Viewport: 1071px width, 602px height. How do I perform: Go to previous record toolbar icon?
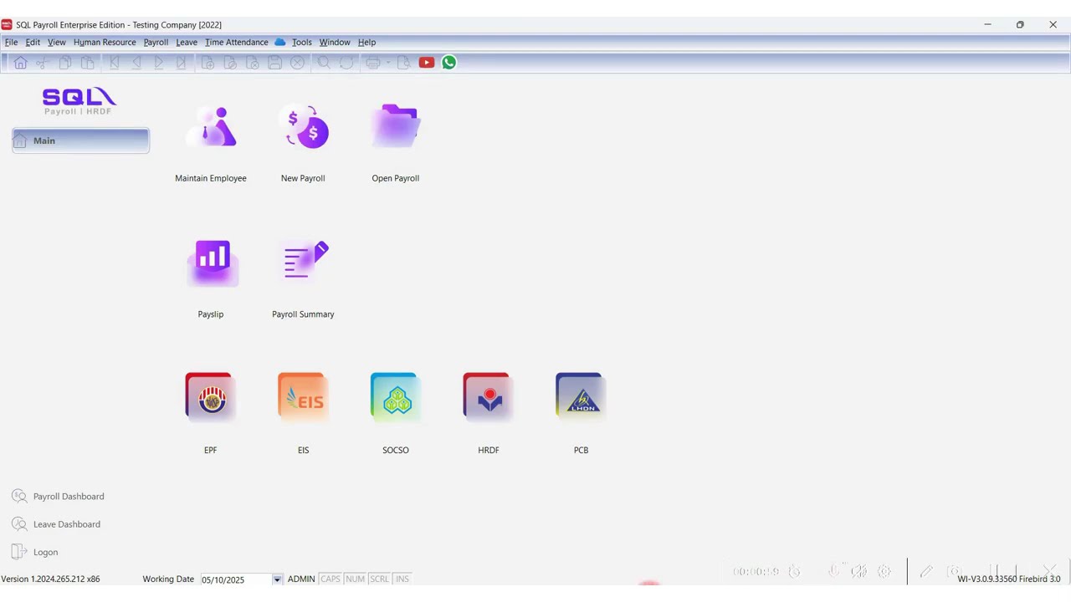(136, 63)
